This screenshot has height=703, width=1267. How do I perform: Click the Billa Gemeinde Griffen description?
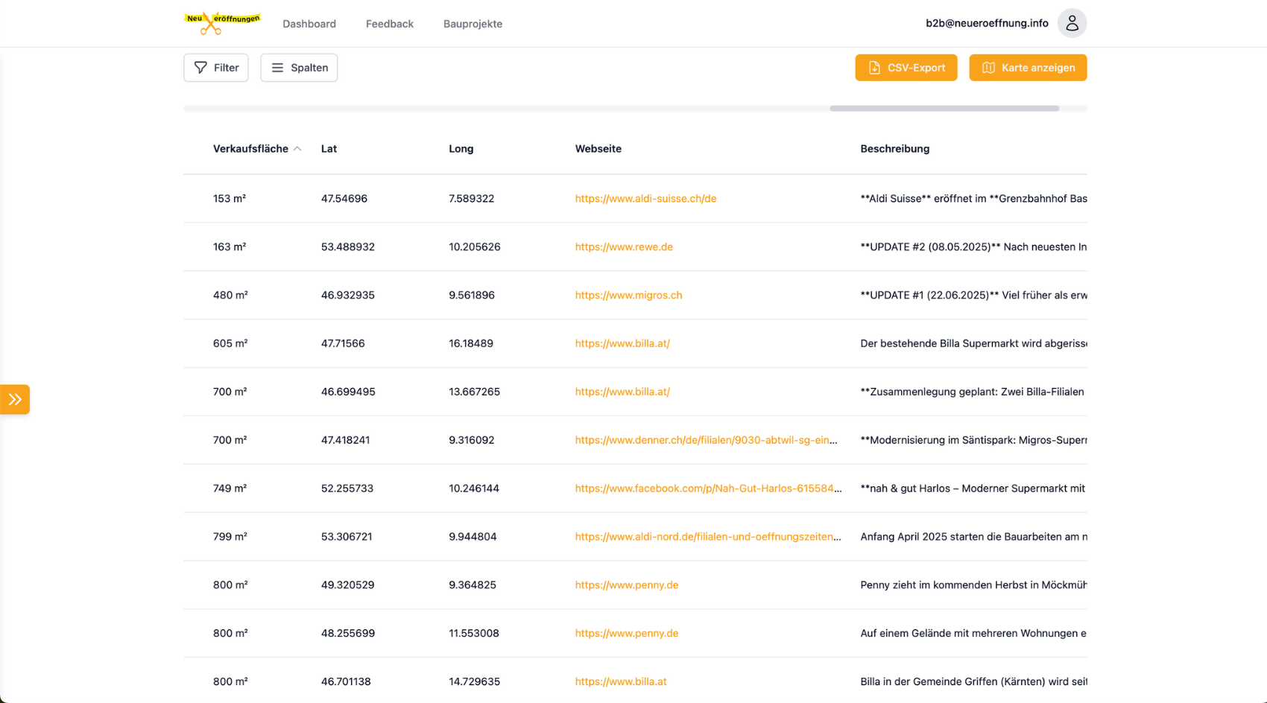(x=973, y=681)
